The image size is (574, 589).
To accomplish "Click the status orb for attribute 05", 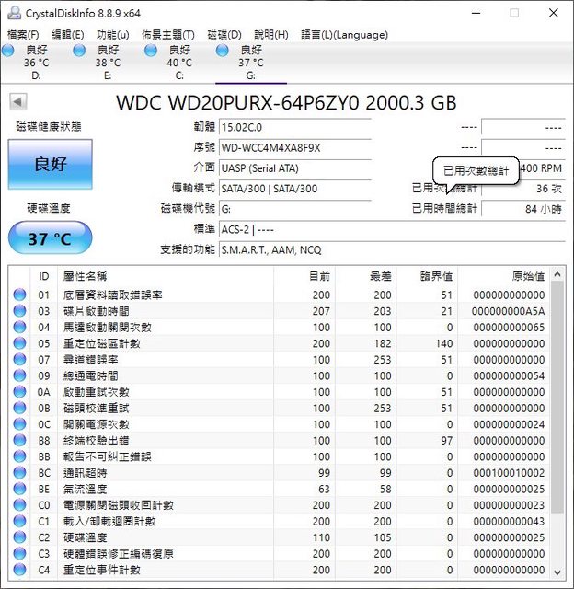I will pyautogui.click(x=19, y=344).
